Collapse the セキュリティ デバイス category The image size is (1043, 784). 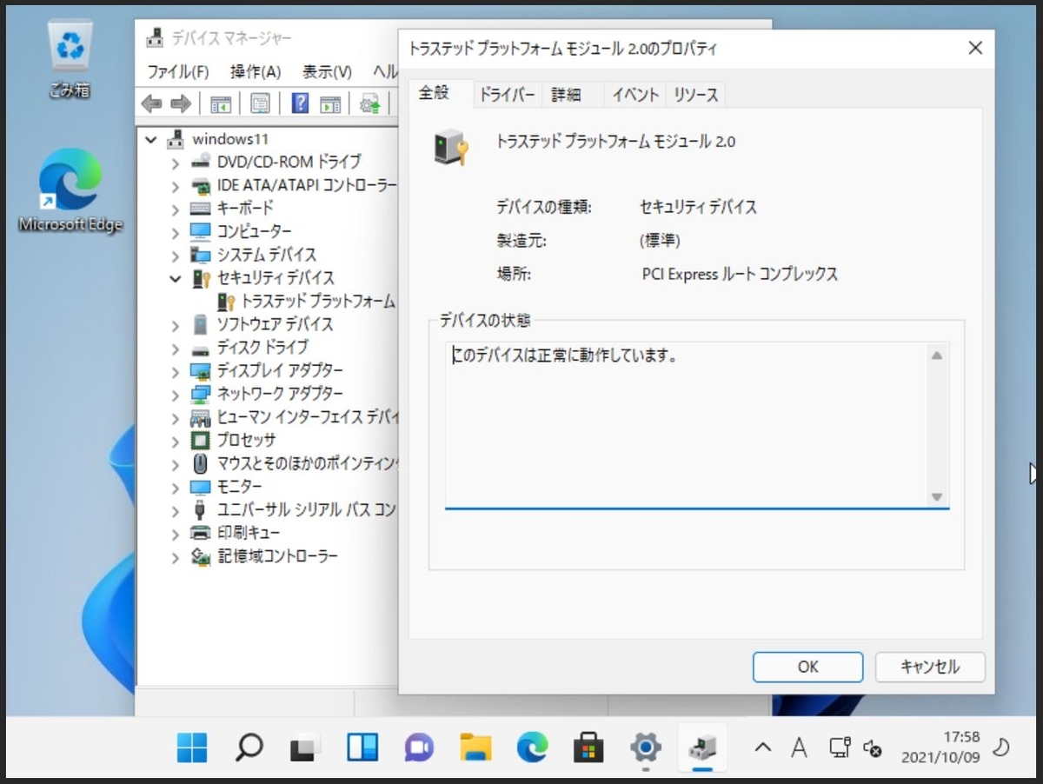pyautogui.click(x=174, y=278)
